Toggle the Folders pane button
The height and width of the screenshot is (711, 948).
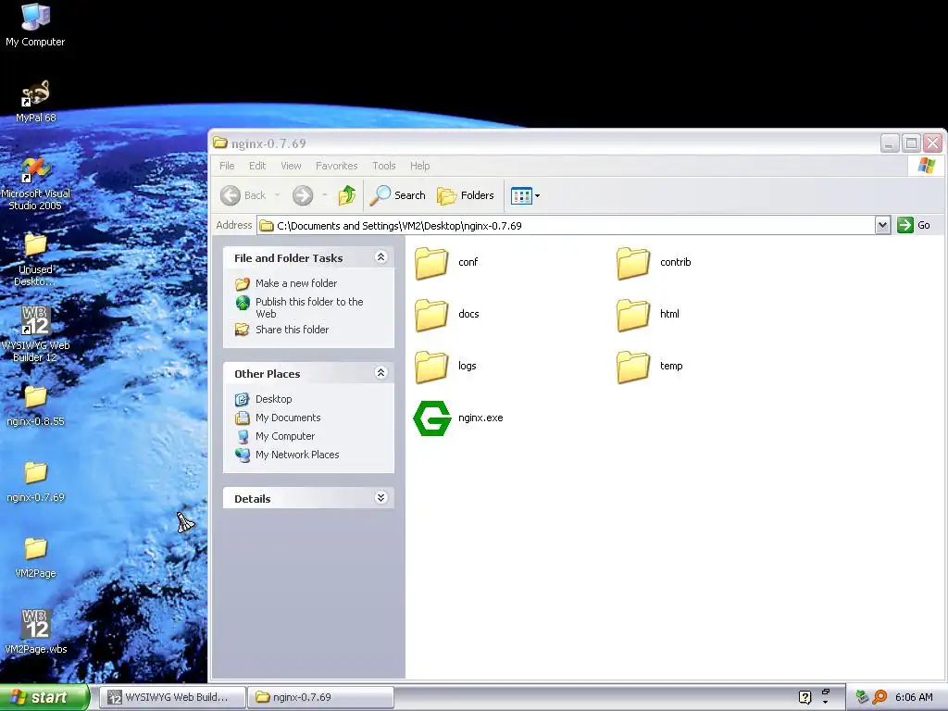(x=466, y=195)
